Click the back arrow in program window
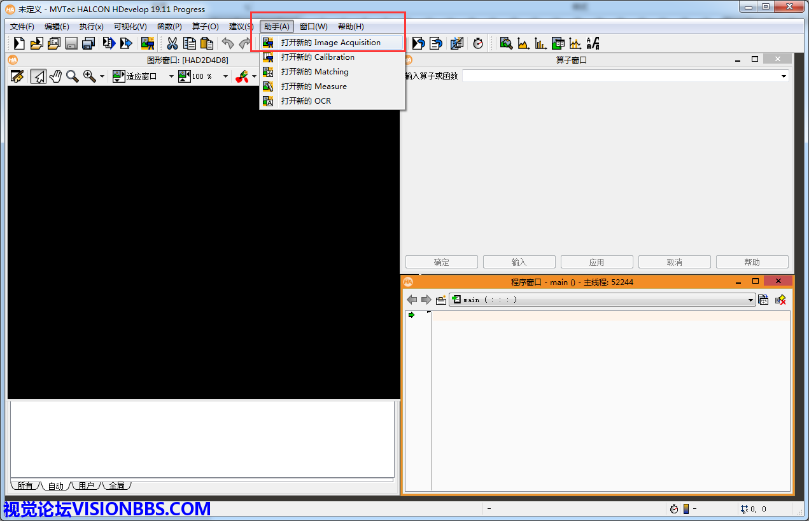Screen dimensions: 809x521 pos(412,300)
